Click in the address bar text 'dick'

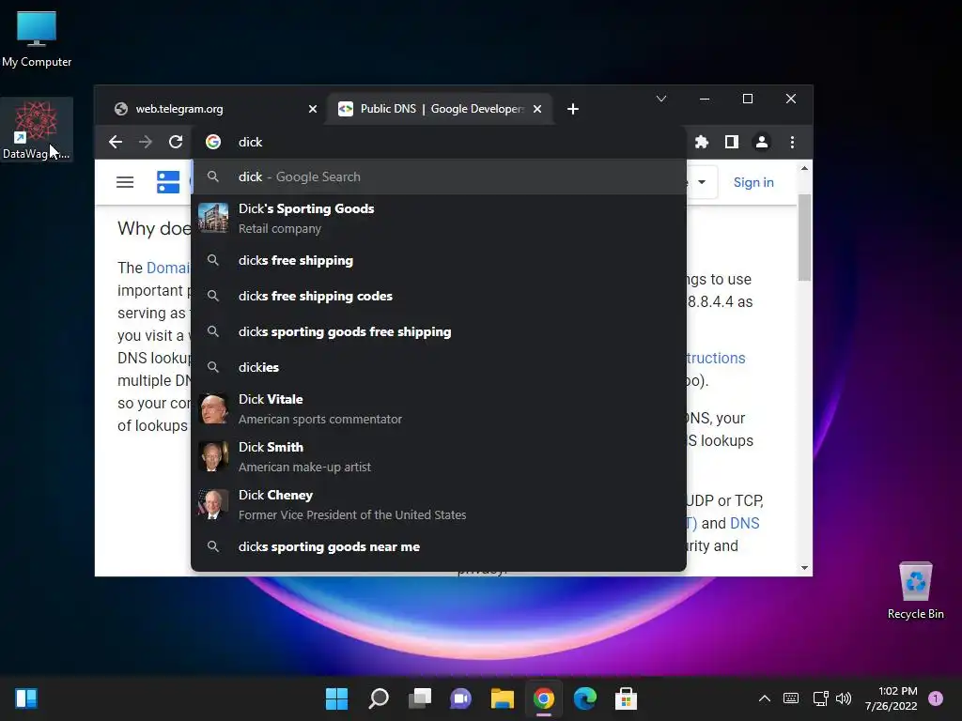250,143
